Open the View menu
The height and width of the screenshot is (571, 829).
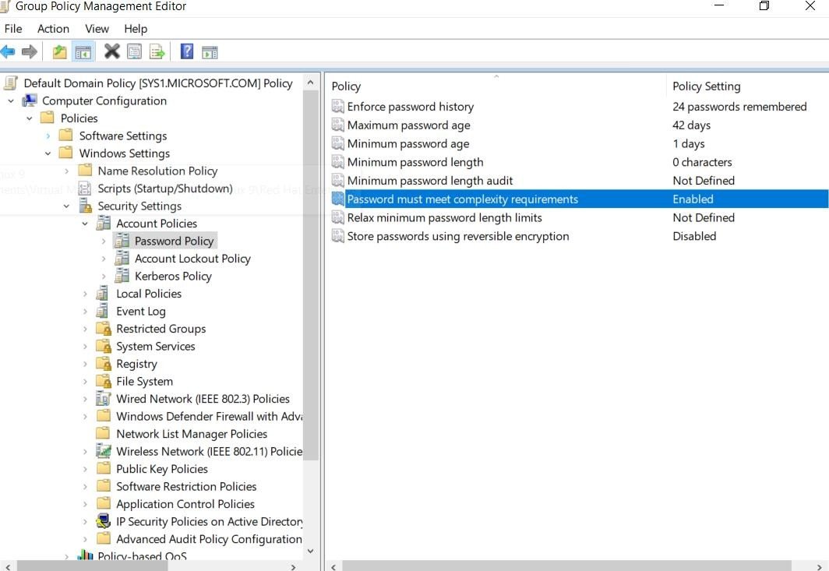point(97,29)
